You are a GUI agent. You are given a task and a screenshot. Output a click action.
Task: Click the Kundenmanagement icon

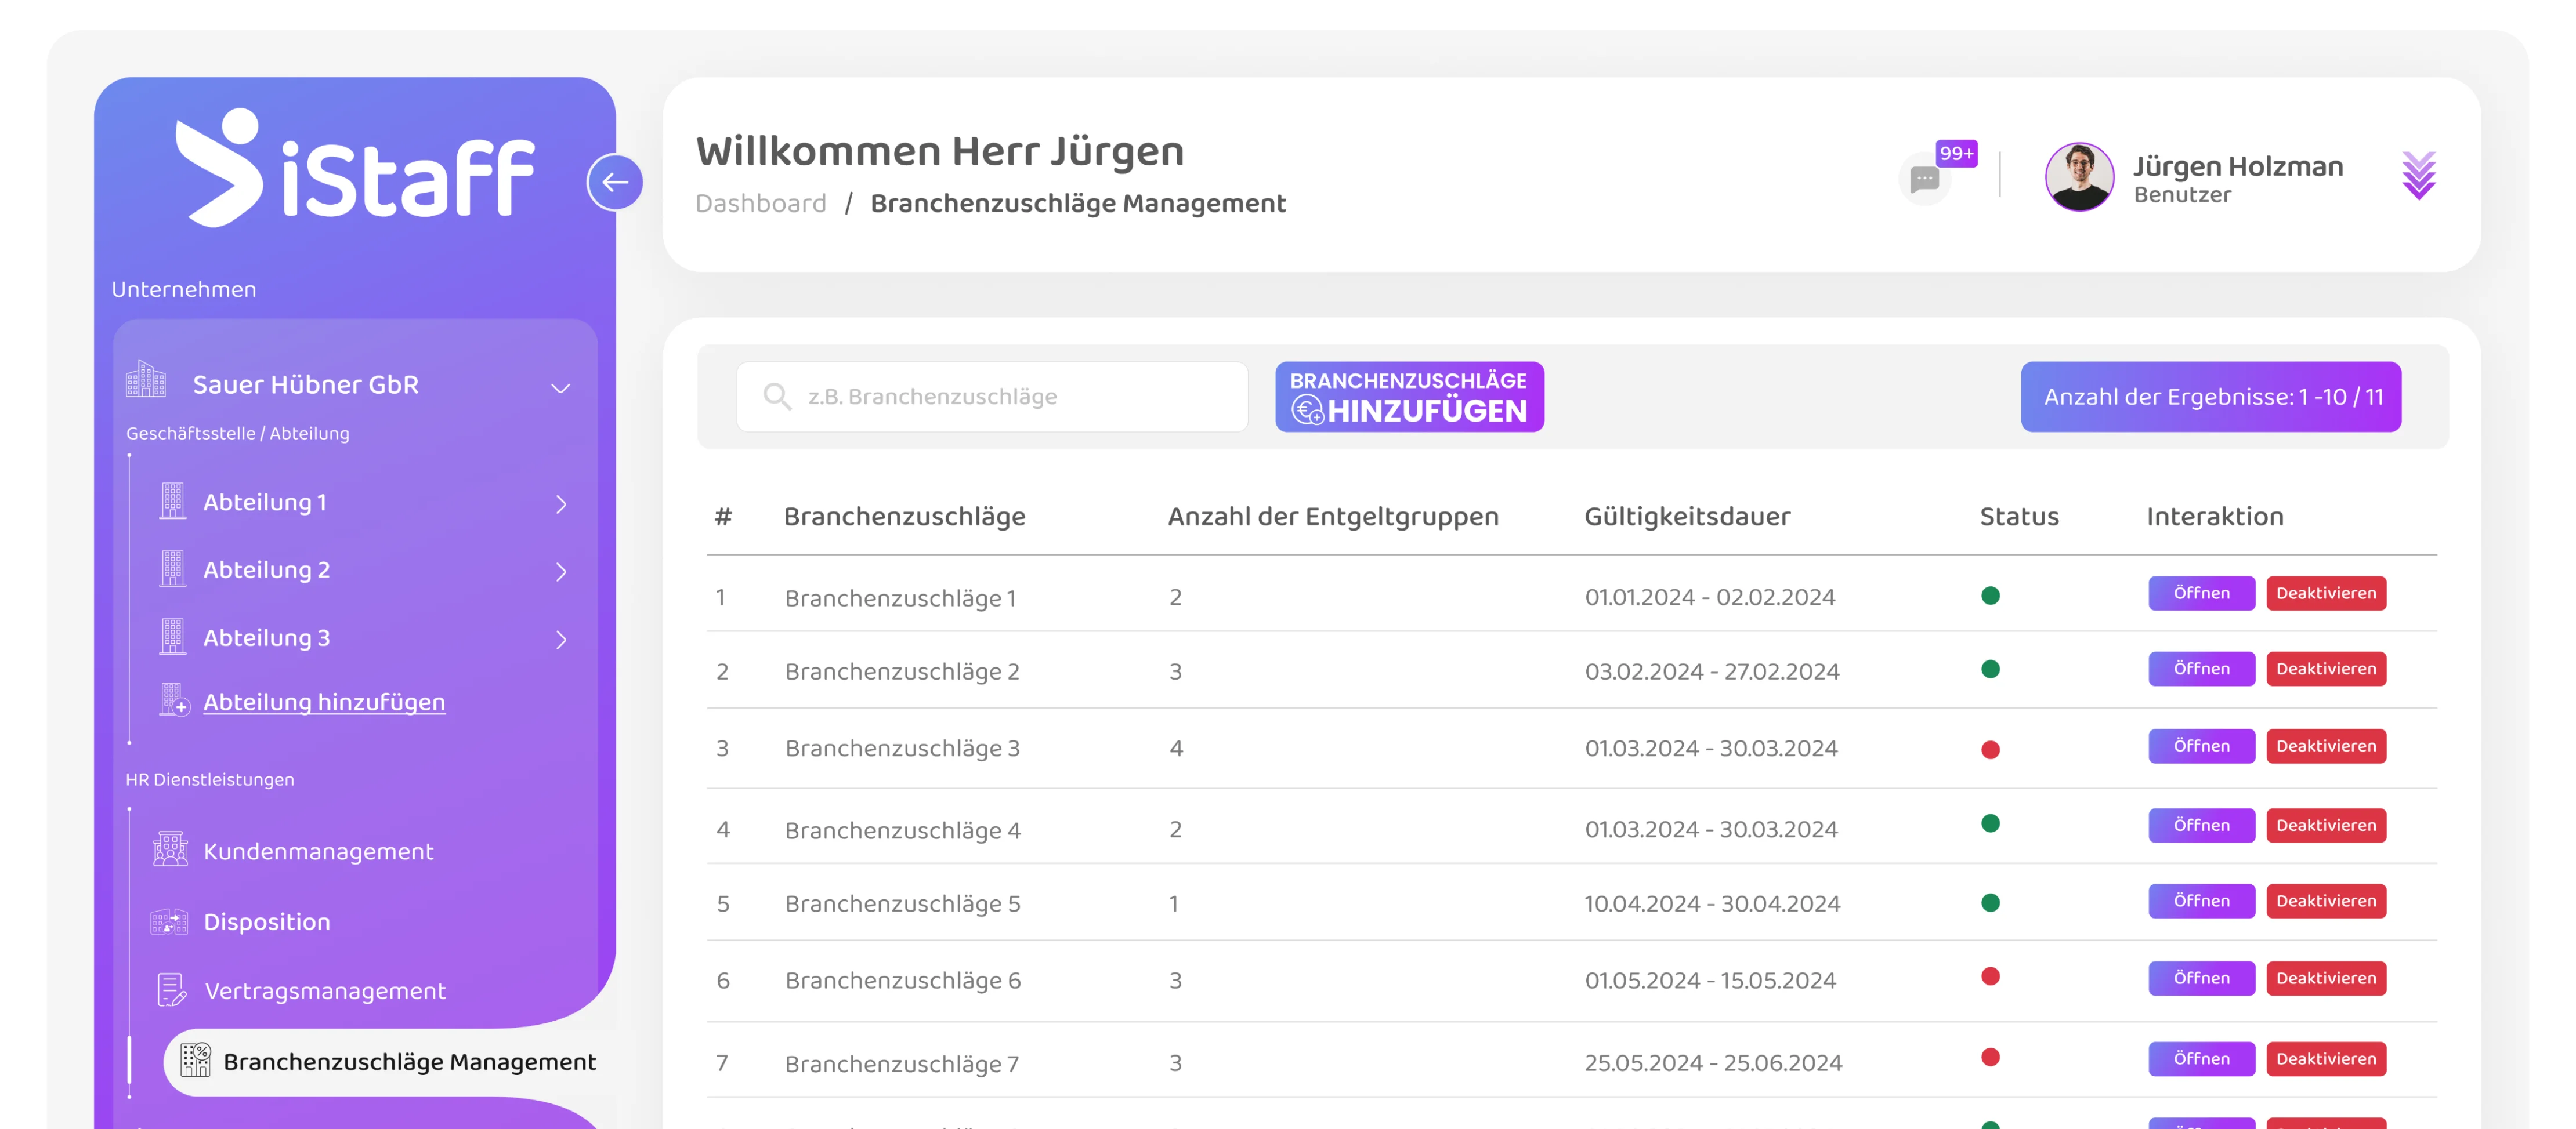[170, 850]
